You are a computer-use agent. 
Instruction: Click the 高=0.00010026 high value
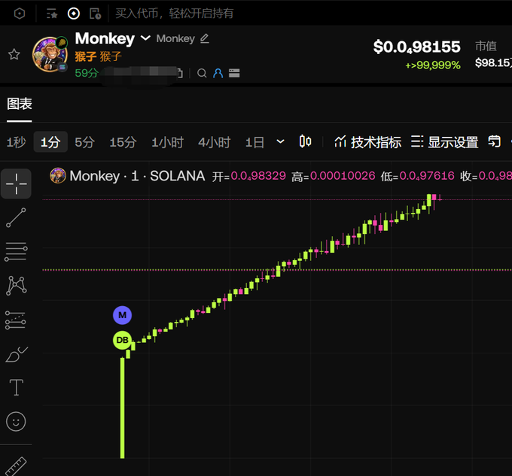334,176
